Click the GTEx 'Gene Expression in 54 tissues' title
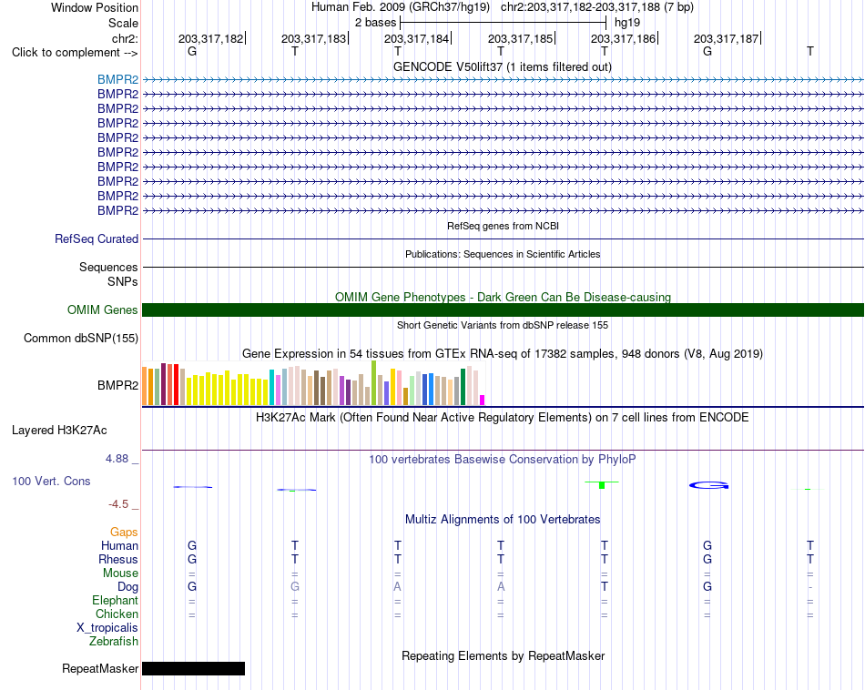The width and height of the screenshot is (865, 690). click(503, 353)
